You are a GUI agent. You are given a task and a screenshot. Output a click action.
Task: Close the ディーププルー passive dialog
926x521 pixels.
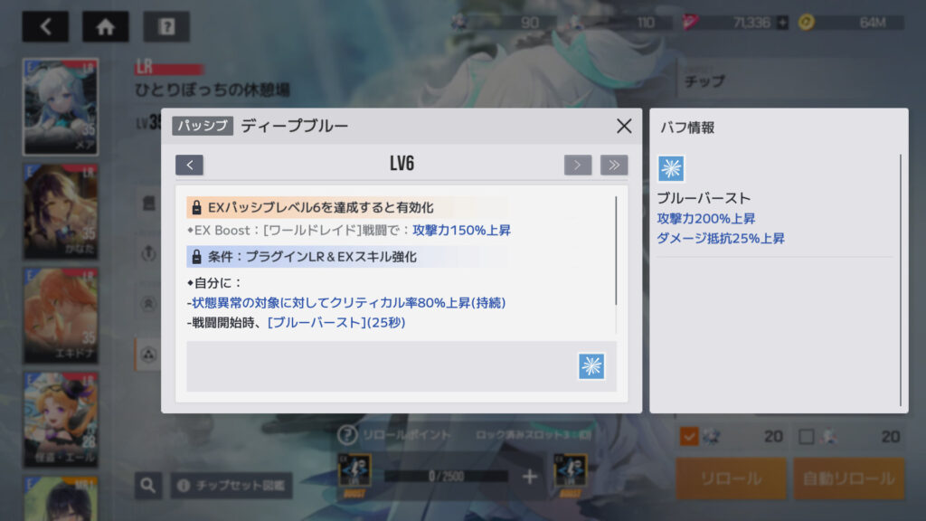[x=624, y=126]
